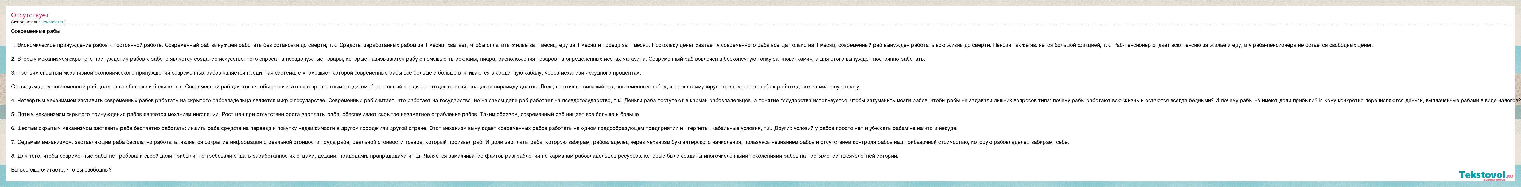Click the song title "Отсутствует"
This screenshot has height=187, width=1521.
[x=30, y=15]
